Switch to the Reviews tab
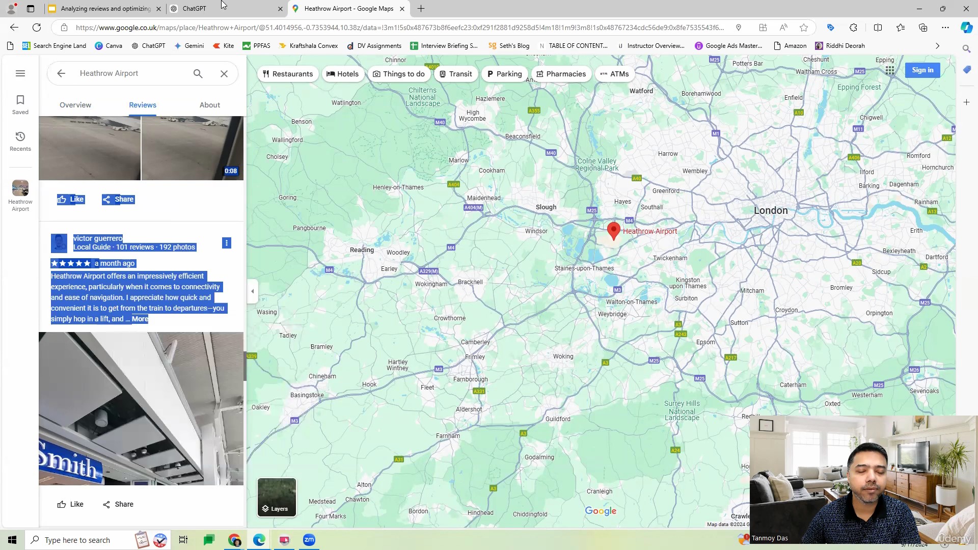Viewport: 978px width, 550px height. pos(143,105)
